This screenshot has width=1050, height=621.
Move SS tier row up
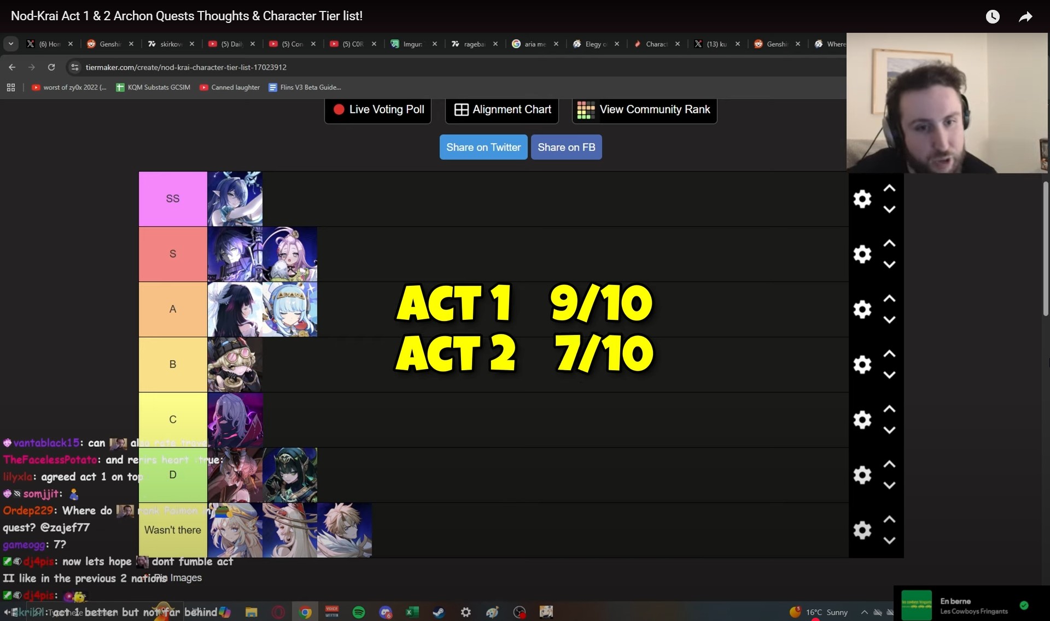[x=890, y=189]
